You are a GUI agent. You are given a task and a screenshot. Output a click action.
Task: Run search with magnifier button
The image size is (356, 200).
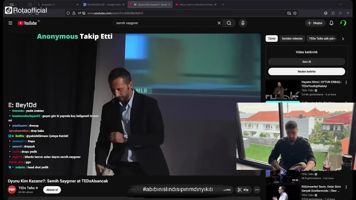229,23
